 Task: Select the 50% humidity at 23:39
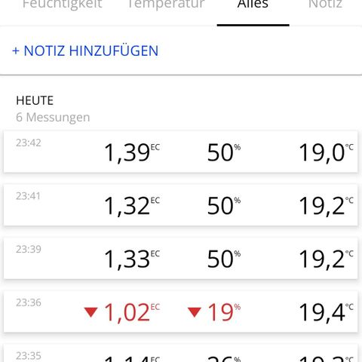tap(224, 259)
